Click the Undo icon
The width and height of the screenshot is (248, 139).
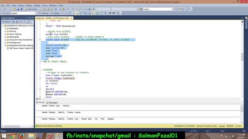[68, 9]
